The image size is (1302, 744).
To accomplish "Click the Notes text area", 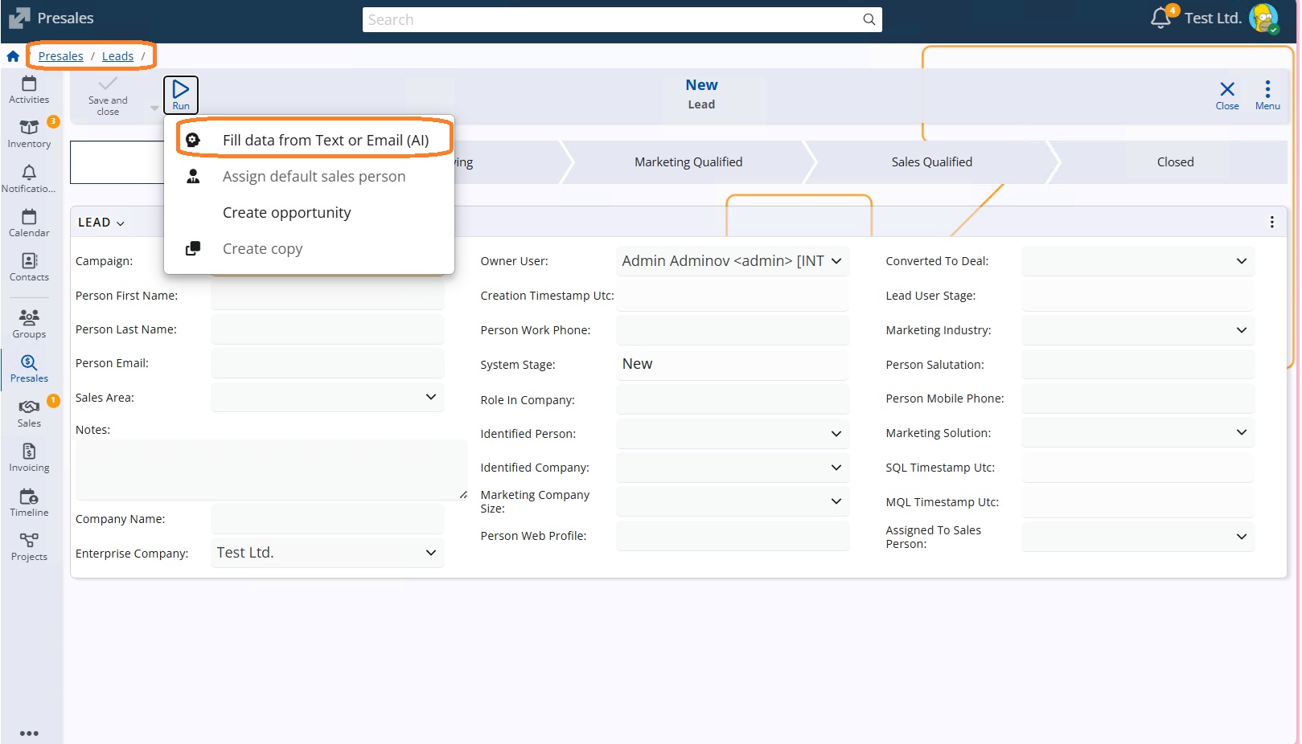I will (x=272, y=469).
